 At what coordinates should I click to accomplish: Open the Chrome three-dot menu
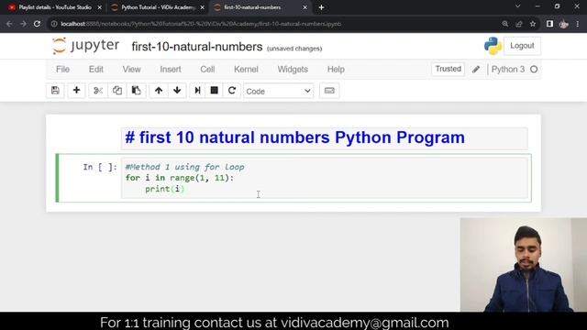[578, 24]
